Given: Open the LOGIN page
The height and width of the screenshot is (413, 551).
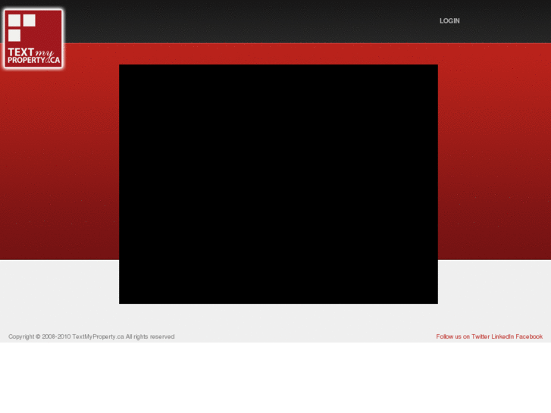Looking at the screenshot, I should (x=449, y=20).
